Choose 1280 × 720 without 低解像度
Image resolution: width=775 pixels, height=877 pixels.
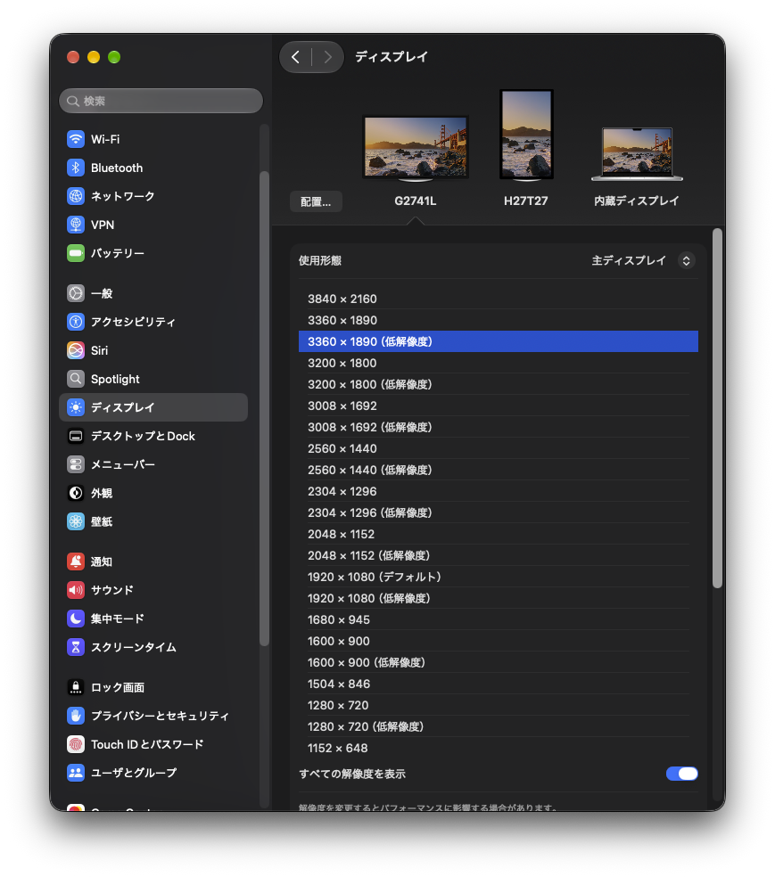[498, 705]
